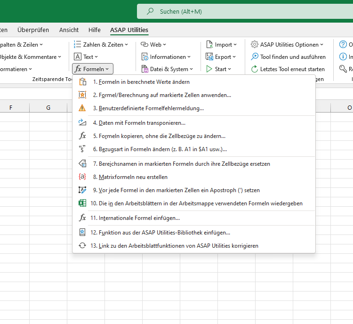Image resolution: width=353 pixels, height=324 pixels.
Task: Click the dollar-sign icon for Bezugsart ändern
Action: [82, 149]
